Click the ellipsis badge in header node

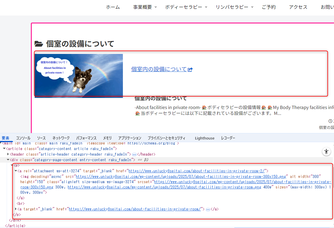pos(134,154)
